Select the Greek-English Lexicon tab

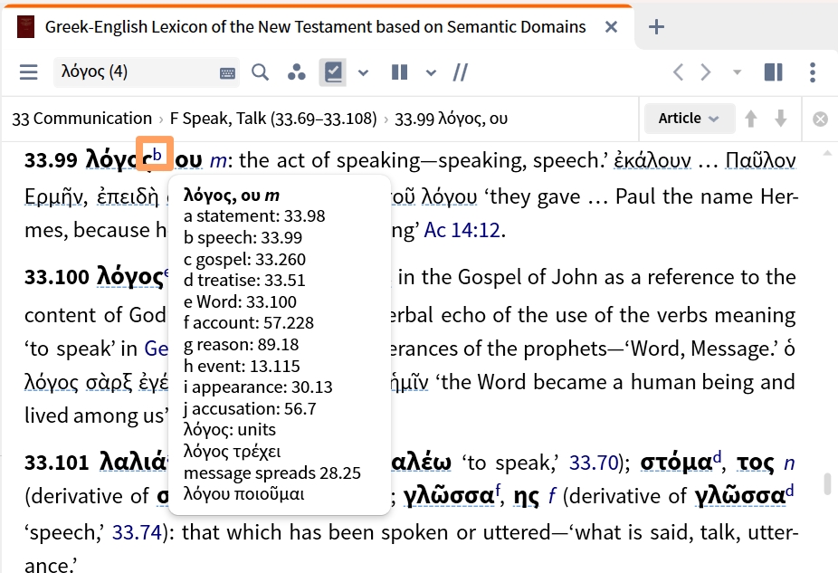315,27
